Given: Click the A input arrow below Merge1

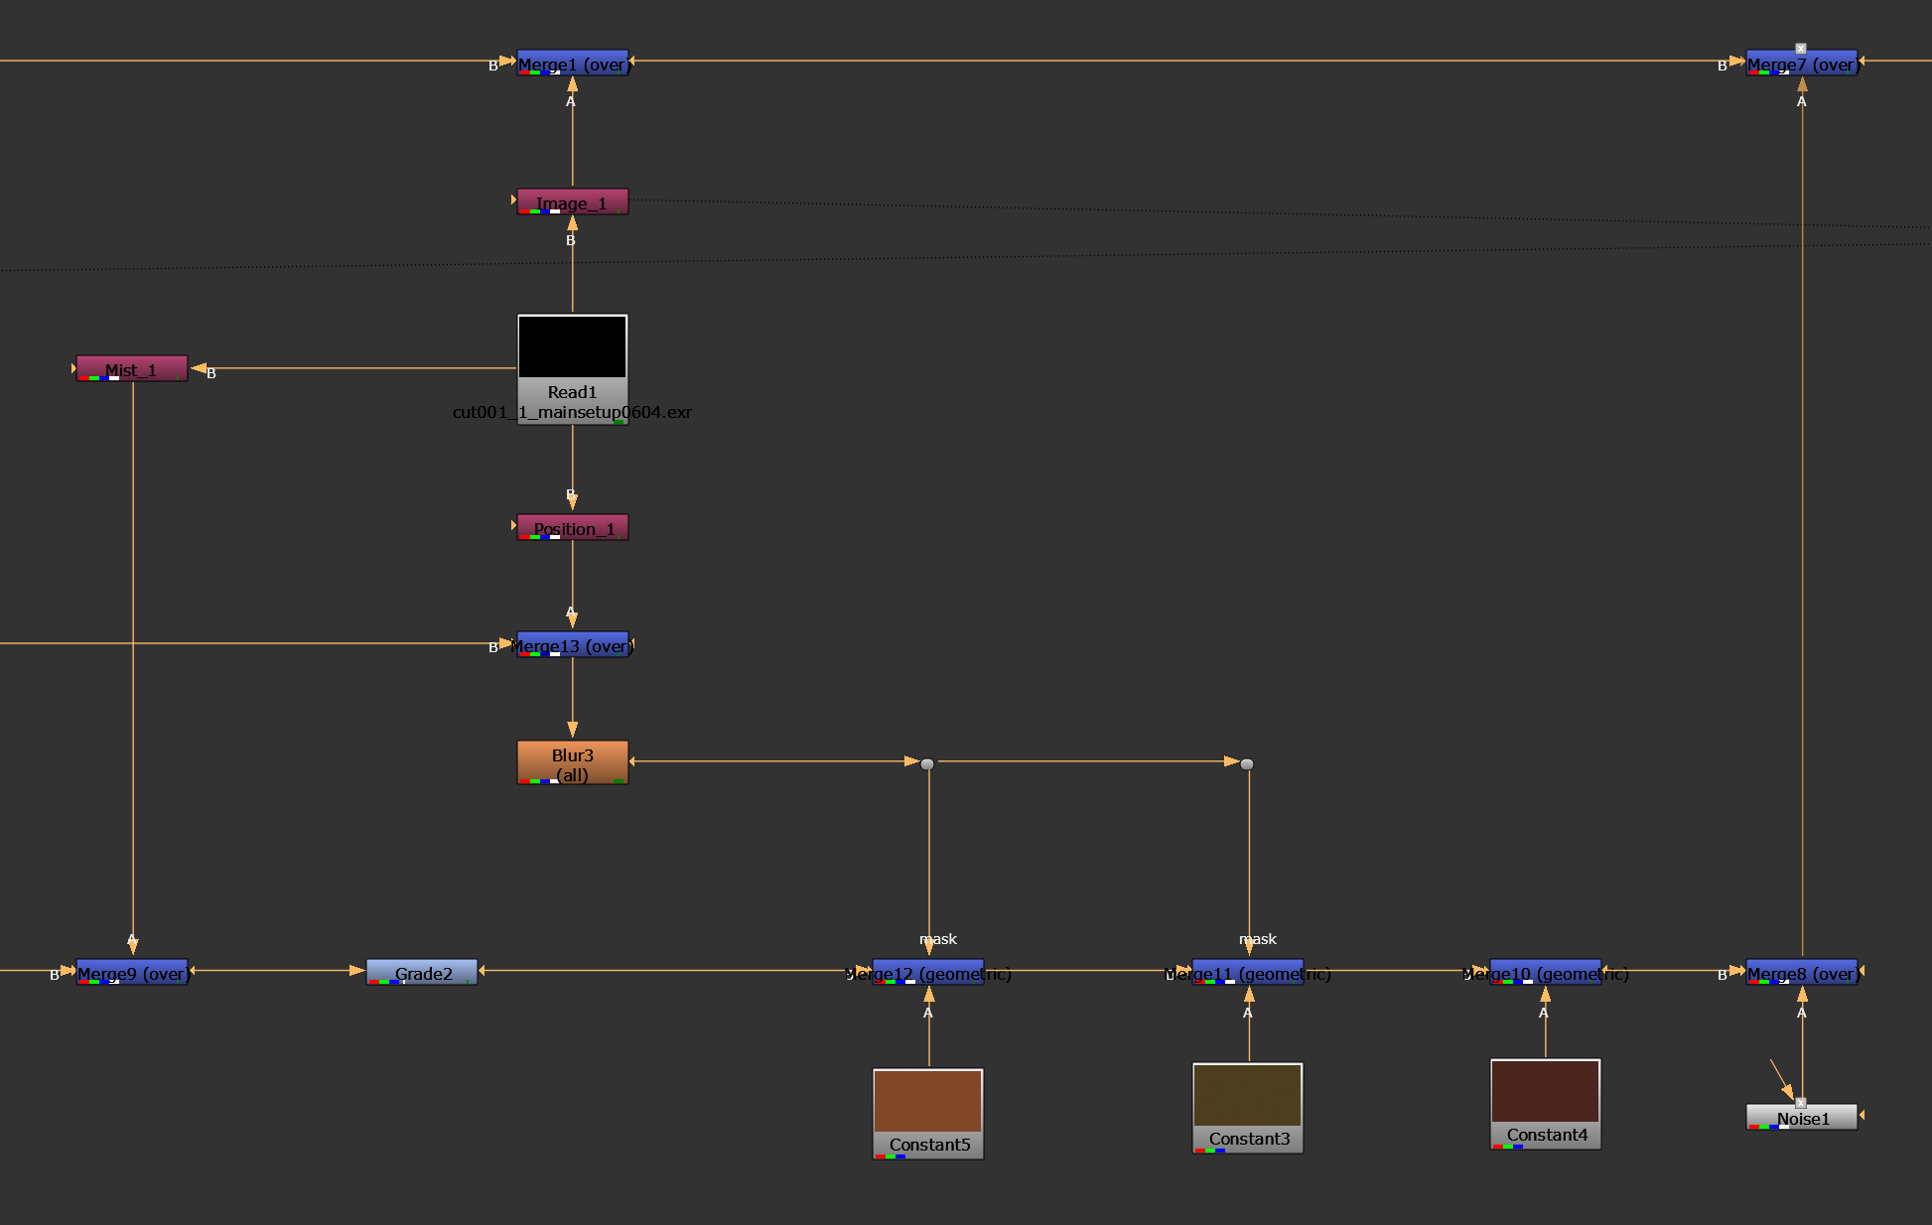Looking at the screenshot, I should (572, 85).
